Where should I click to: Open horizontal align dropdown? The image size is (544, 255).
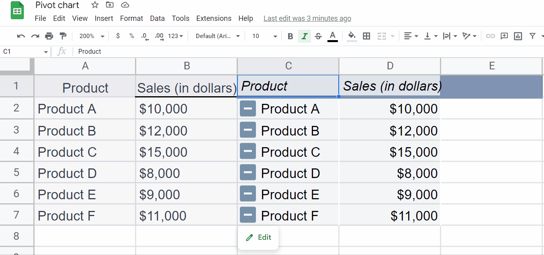[x=411, y=36]
